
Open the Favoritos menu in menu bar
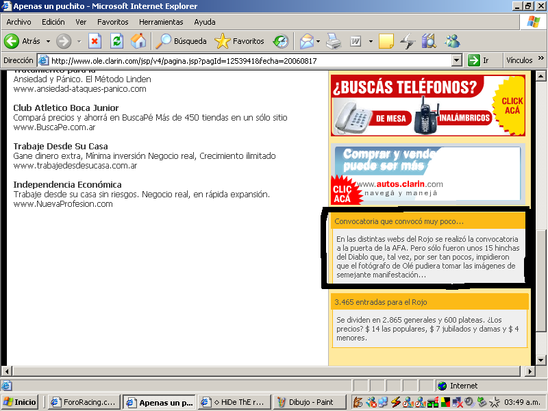112,22
